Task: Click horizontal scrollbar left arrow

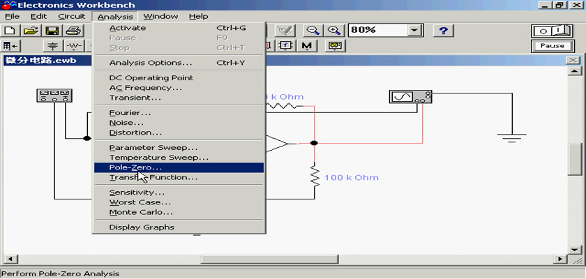Action: click(x=10, y=259)
